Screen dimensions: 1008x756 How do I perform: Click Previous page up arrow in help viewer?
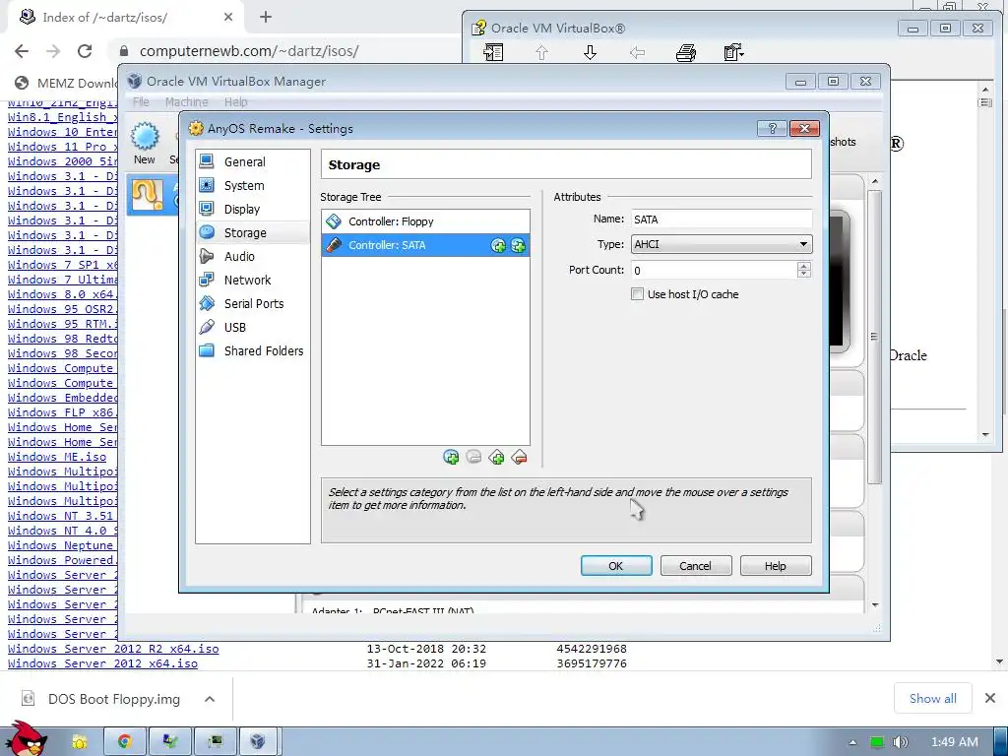coord(541,52)
